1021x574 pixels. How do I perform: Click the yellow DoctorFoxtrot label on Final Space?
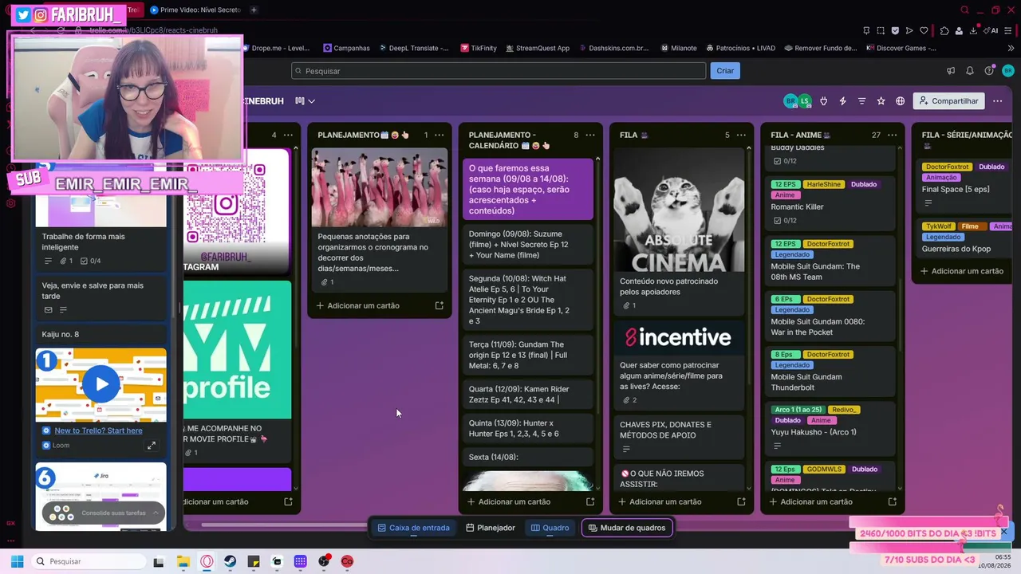tap(948, 167)
